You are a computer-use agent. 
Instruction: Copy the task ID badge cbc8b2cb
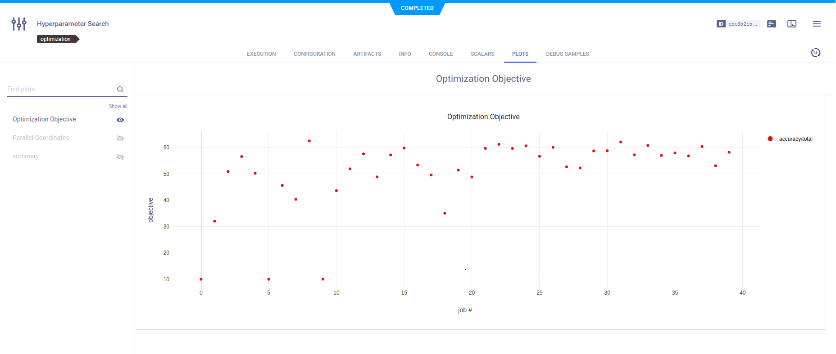point(737,24)
